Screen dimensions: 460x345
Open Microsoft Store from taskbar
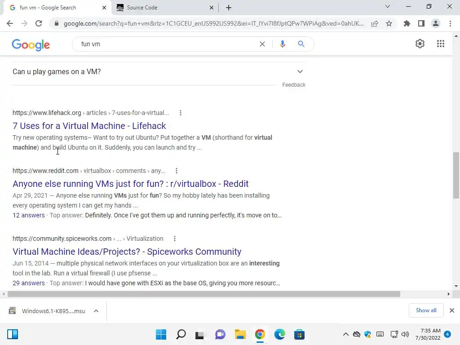[300, 334]
